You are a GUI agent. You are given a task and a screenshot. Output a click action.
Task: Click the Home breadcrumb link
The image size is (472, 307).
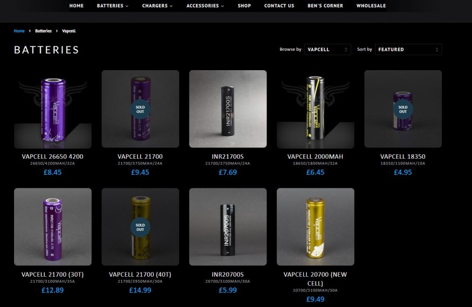point(19,31)
